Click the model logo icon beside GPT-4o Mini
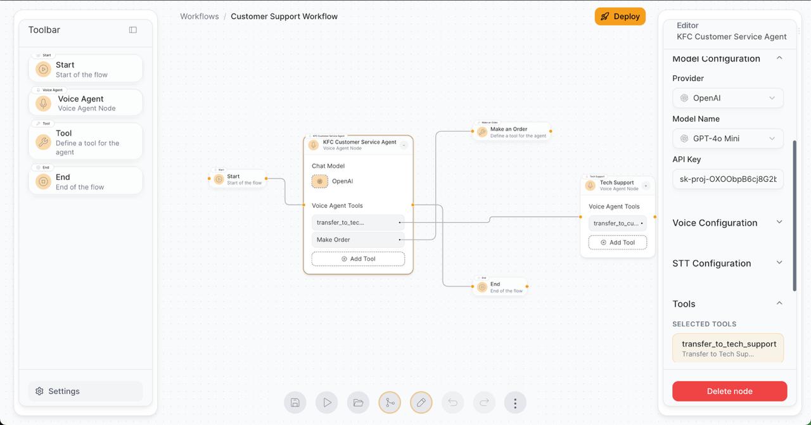Image resolution: width=811 pixels, height=425 pixels. (x=684, y=139)
